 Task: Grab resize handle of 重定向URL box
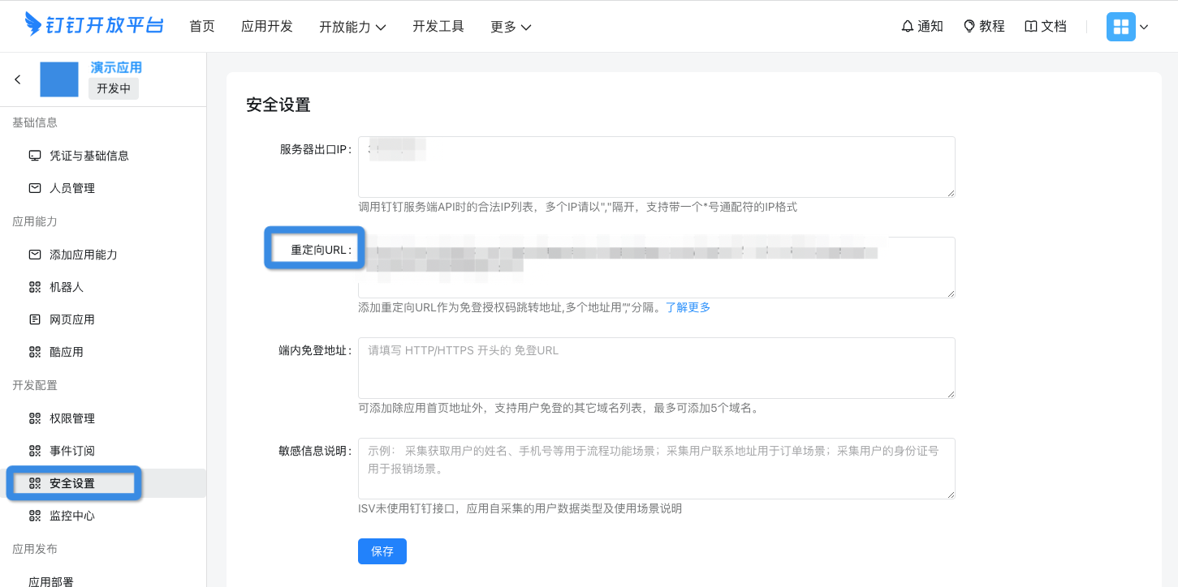(x=951, y=293)
